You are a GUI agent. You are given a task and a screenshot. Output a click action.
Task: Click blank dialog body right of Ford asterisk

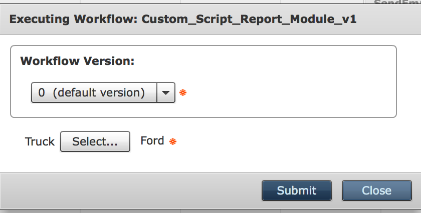tap(295, 141)
